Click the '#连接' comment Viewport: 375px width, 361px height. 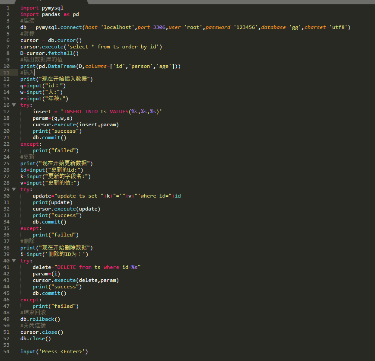pos(28,21)
